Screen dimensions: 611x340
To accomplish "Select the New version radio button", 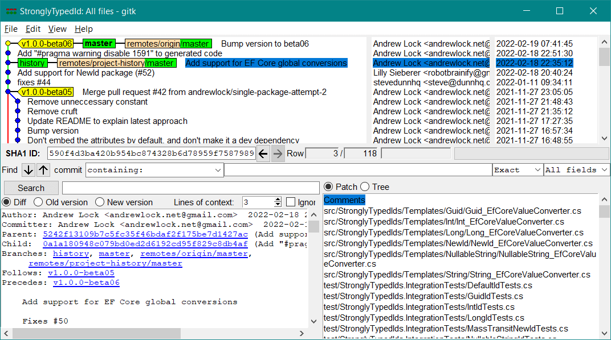I will coord(100,202).
